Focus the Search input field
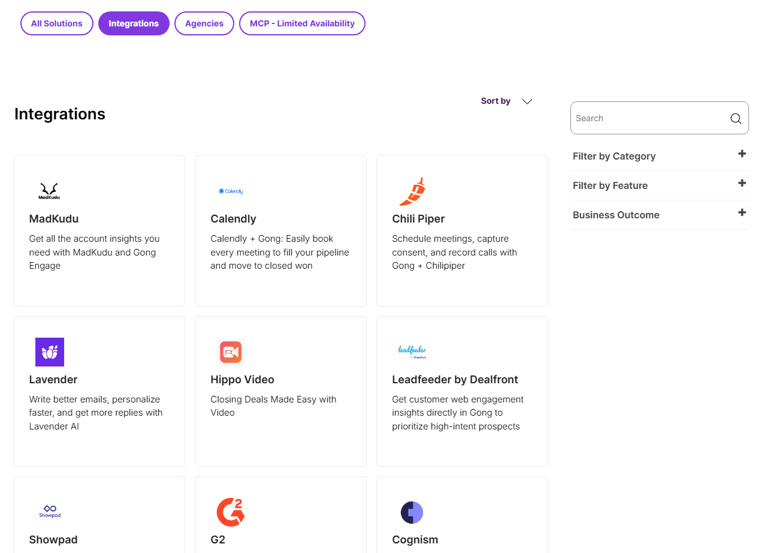This screenshot has height=553, width=764. coord(659,118)
